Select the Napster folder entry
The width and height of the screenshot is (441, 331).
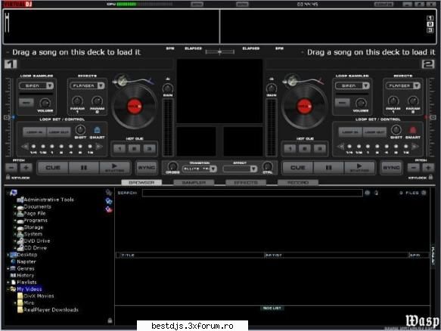pyautogui.click(x=26, y=262)
